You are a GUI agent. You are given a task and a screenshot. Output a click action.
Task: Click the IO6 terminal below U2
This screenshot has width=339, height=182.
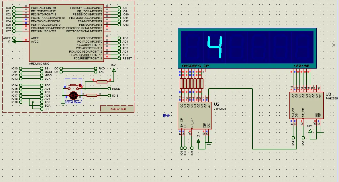click(x=192, y=148)
